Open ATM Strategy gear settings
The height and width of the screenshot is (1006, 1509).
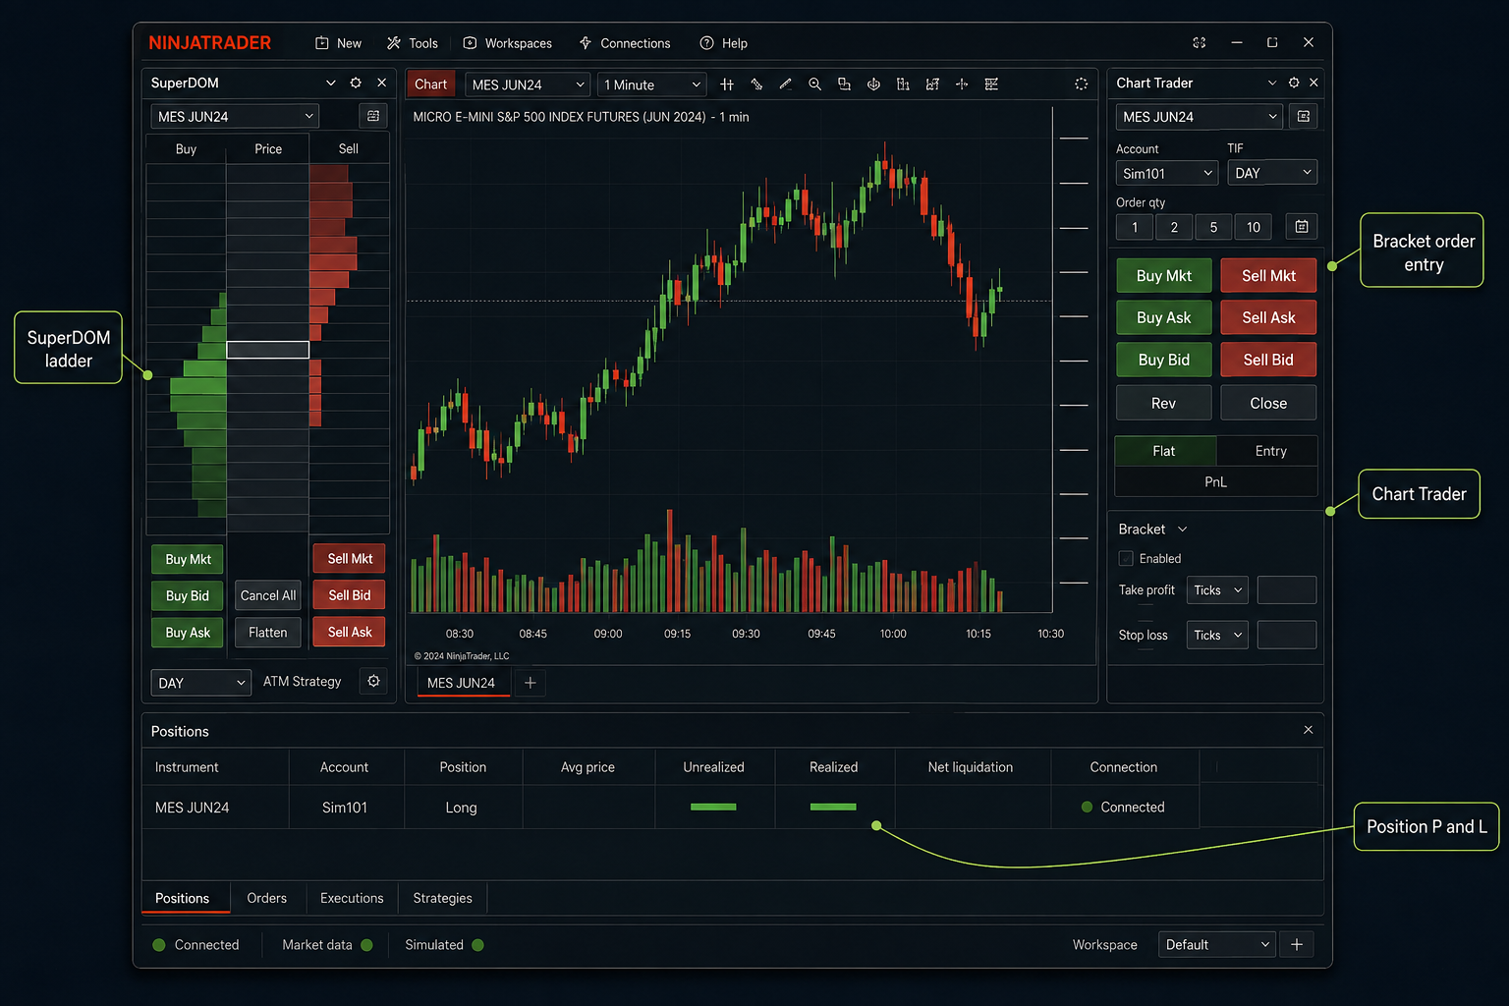[373, 681]
